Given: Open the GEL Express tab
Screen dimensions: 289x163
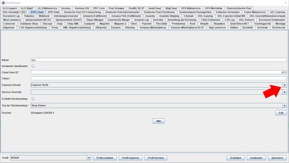Looking at the screenshot, I should click(x=278, y=12).
